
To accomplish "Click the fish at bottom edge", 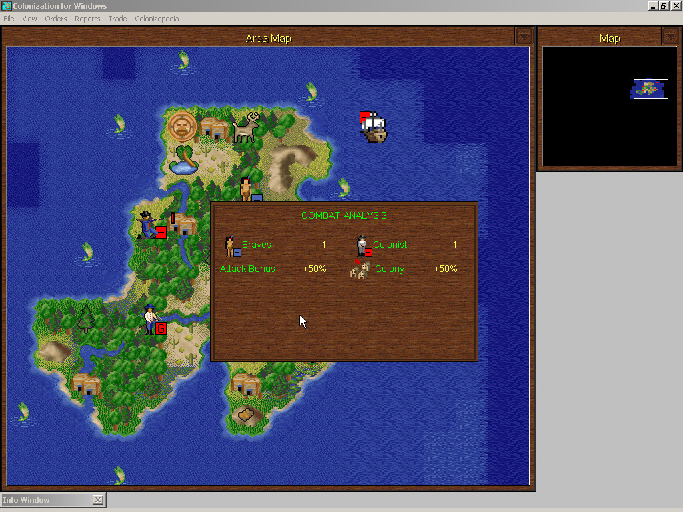I will [x=119, y=475].
